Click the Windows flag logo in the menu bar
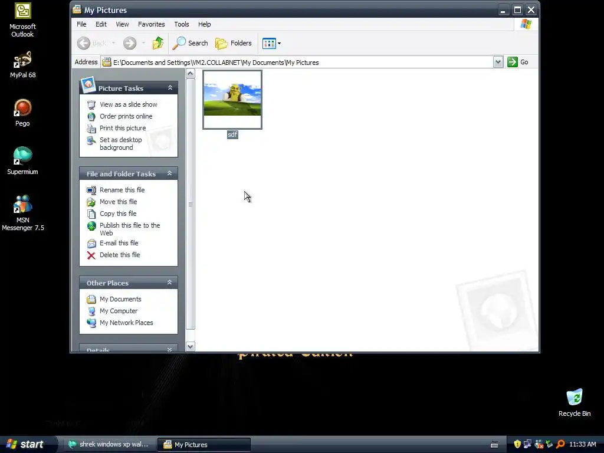The width and height of the screenshot is (604, 453). tap(526, 24)
